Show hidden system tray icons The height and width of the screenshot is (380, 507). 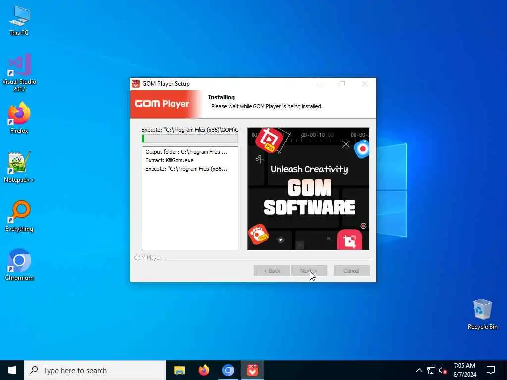click(x=419, y=370)
